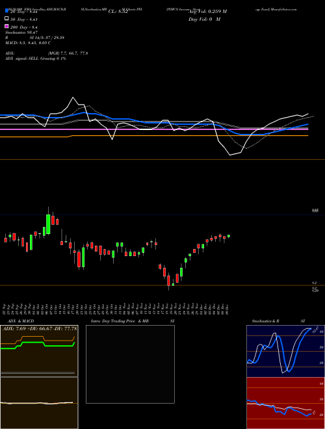Viewport: 325px width, 429px height.
Task: Click the 'CL: 8.52' closing price label
Action: pyautogui.click(x=118, y=12)
